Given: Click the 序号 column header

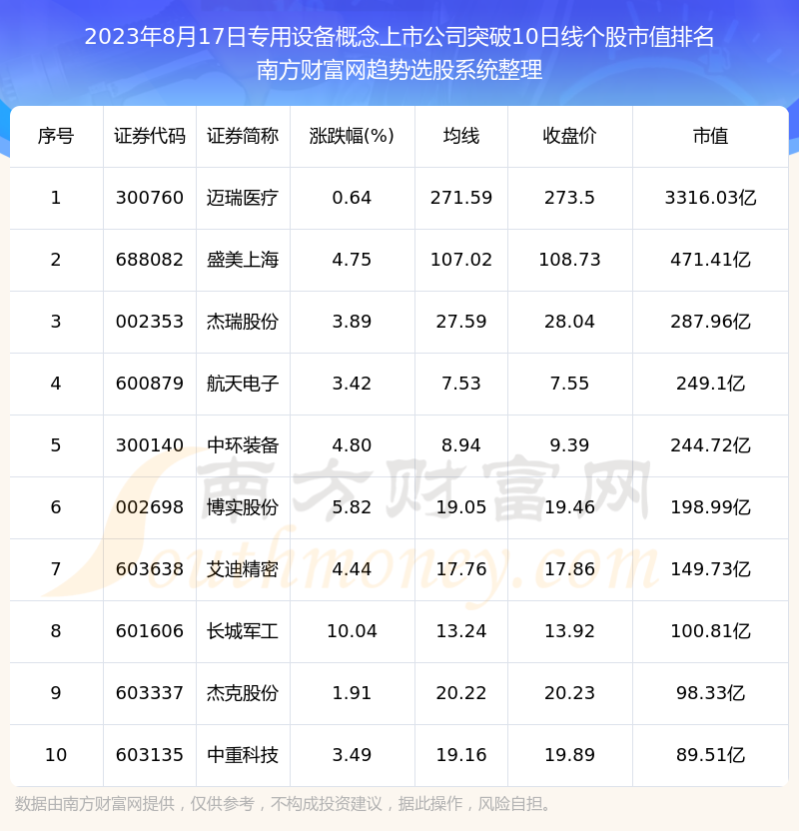Looking at the screenshot, I should tap(56, 137).
